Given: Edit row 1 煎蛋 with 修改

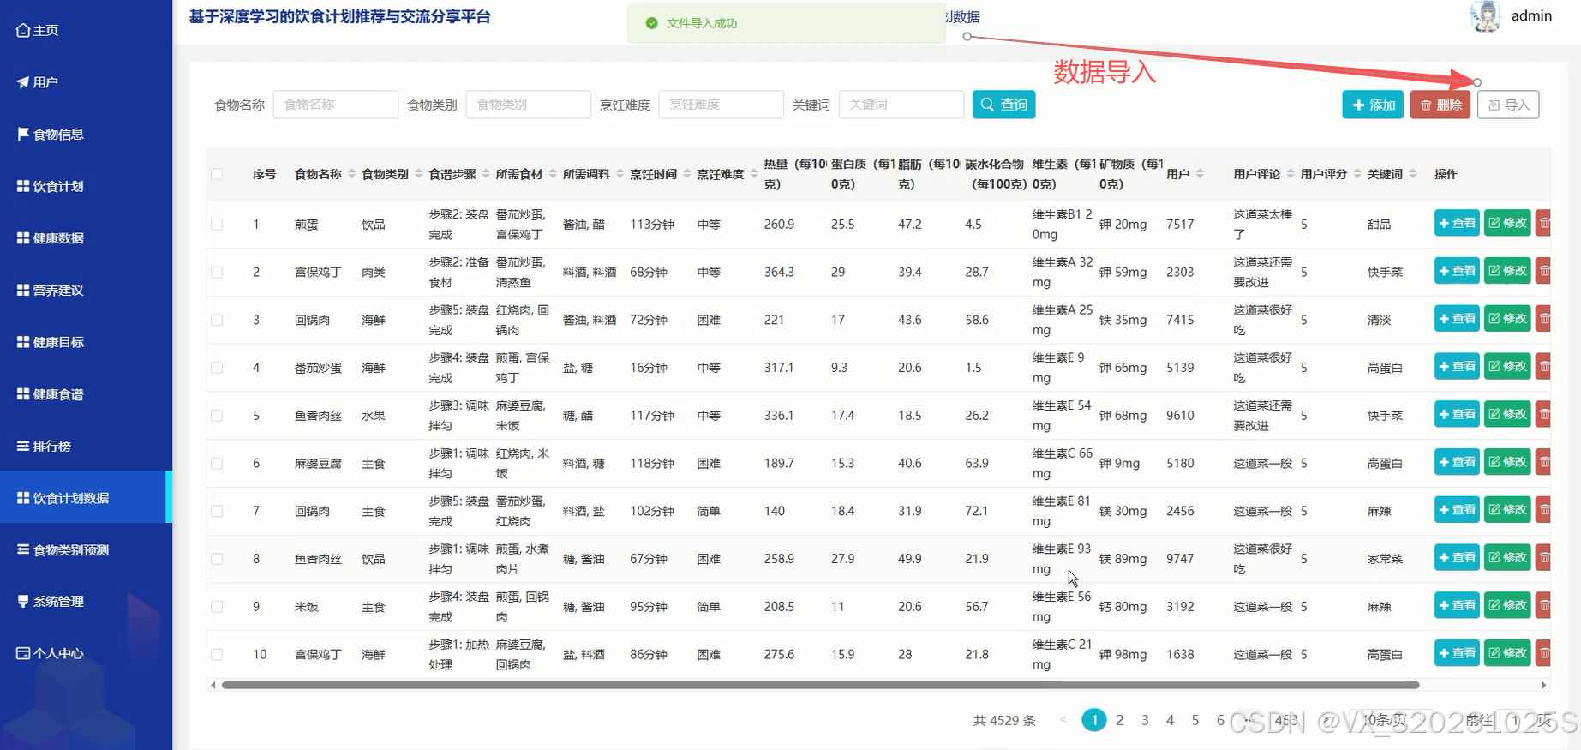Looking at the screenshot, I should point(1507,223).
